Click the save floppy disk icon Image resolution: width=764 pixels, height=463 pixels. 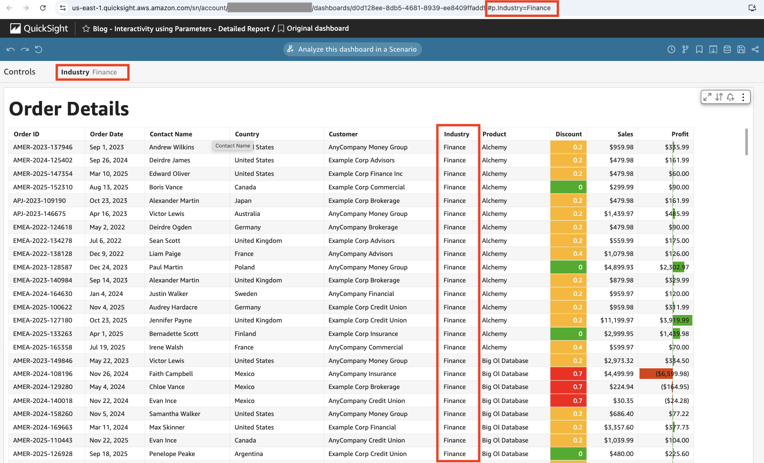coord(741,49)
